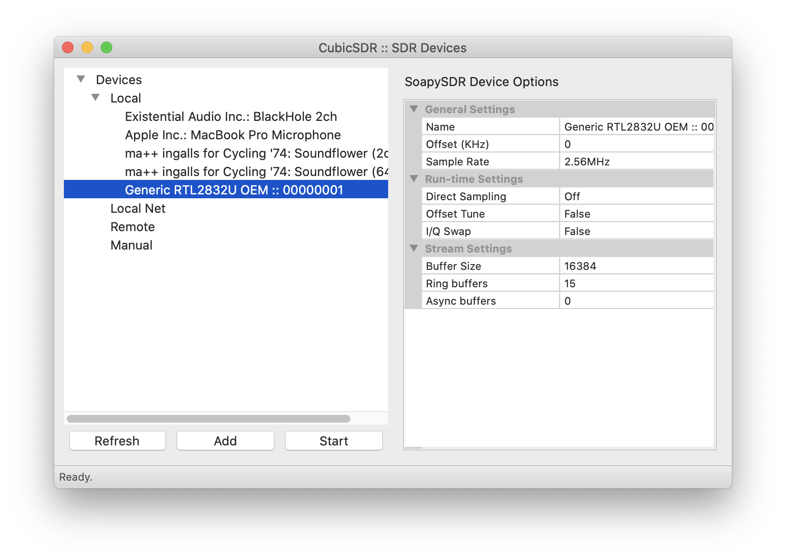The image size is (786, 560).
Task: Collapse the Local devices branch
Action: pyautogui.click(x=95, y=98)
